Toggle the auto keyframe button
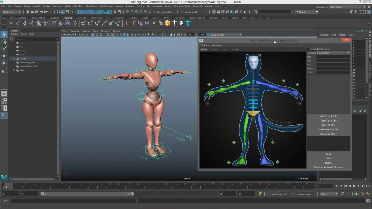This screenshot has height=209, width=372. (x=260, y=194)
